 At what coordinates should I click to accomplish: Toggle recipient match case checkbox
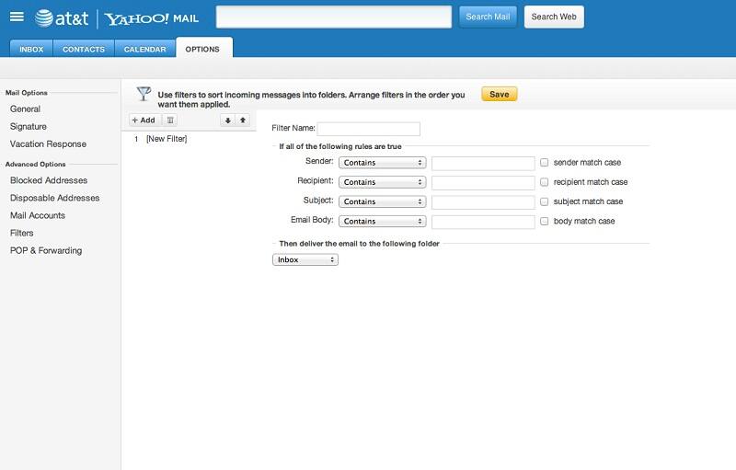[x=545, y=182]
